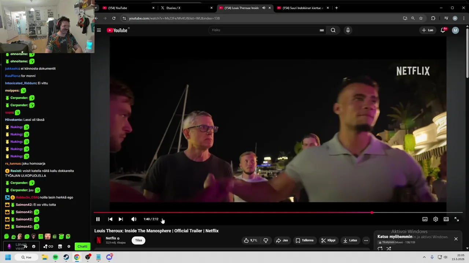Screen dimensions: 469x263
Task: Click the search magnifier button
Action: tap(333, 30)
